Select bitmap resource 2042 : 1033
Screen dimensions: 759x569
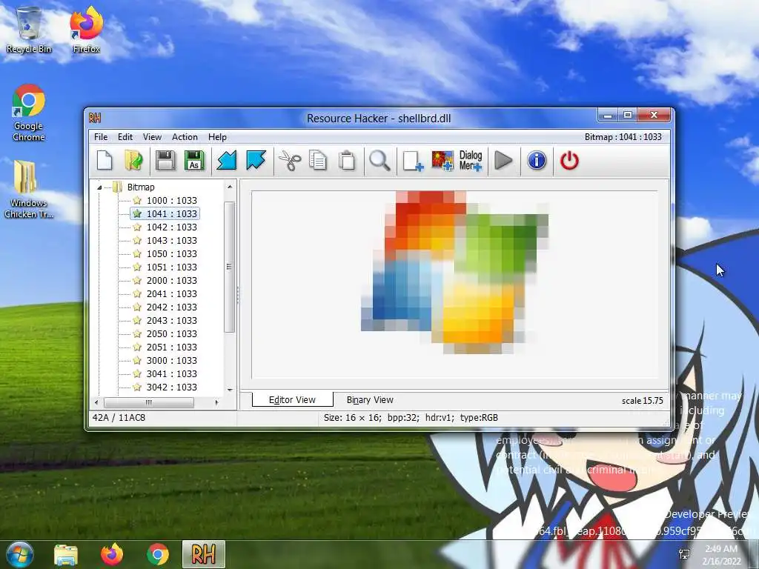171,307
